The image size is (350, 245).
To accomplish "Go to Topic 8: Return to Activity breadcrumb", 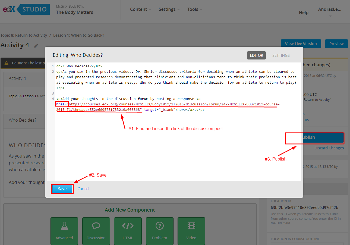I will tap(24, 35).
